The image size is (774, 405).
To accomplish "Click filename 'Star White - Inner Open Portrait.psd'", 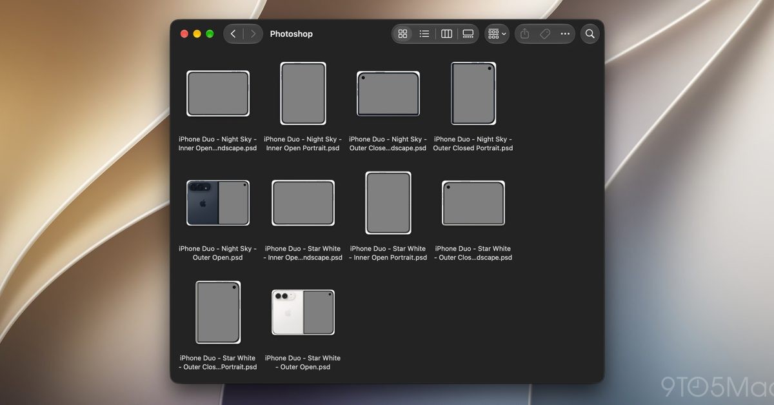I will tap(388, 253).
